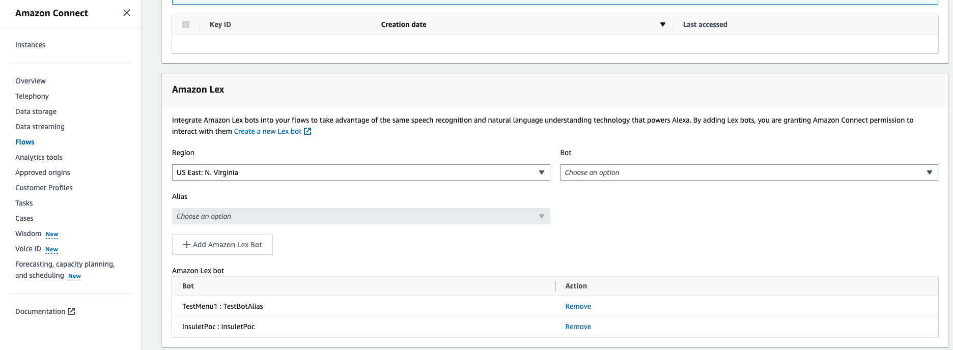Sort by Key ID column
The image size is (953, 350).
[x=220, y=24]
